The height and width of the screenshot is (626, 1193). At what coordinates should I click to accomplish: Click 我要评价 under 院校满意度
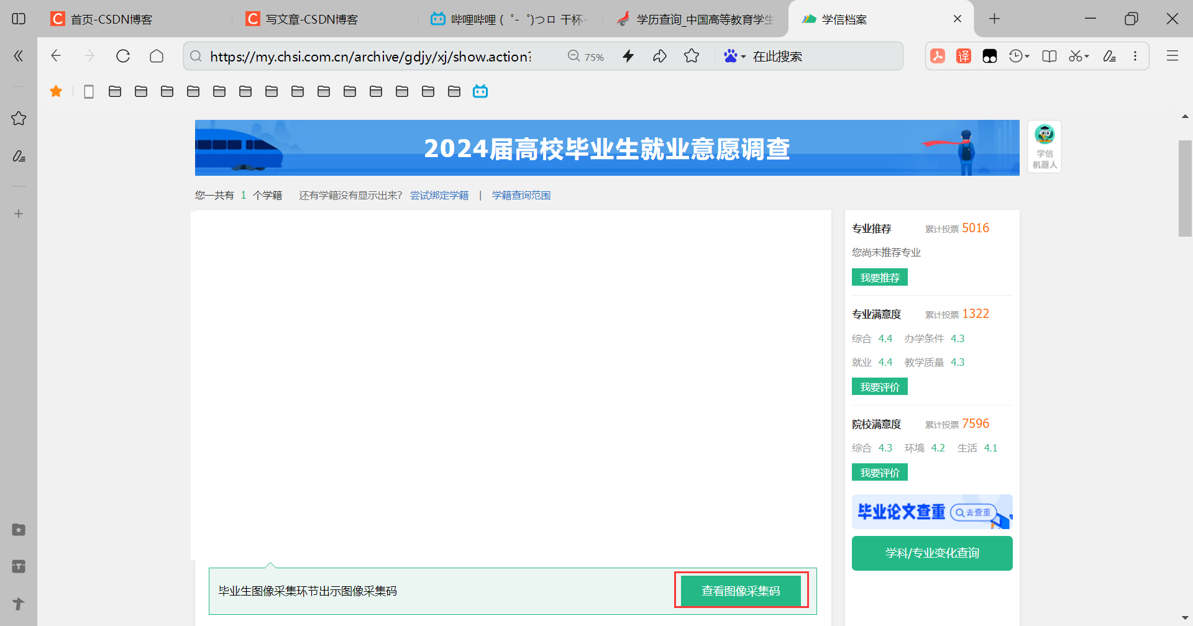(x=880, y=472)
